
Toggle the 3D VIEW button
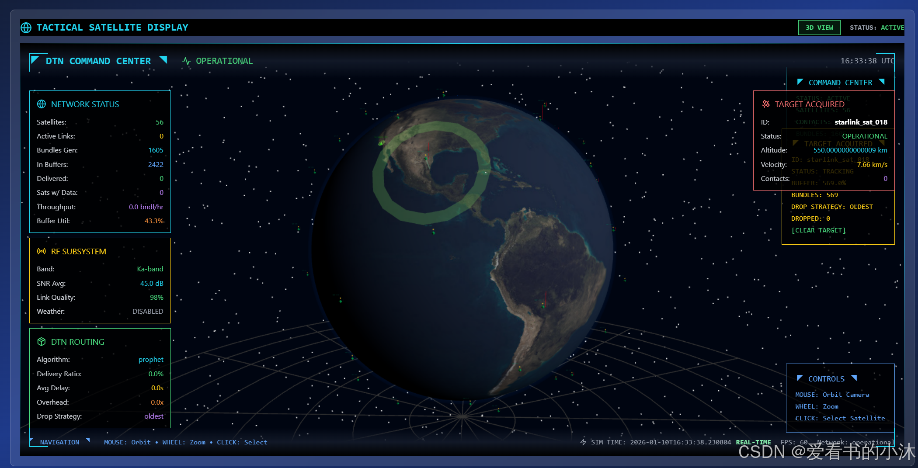[819, 28]
